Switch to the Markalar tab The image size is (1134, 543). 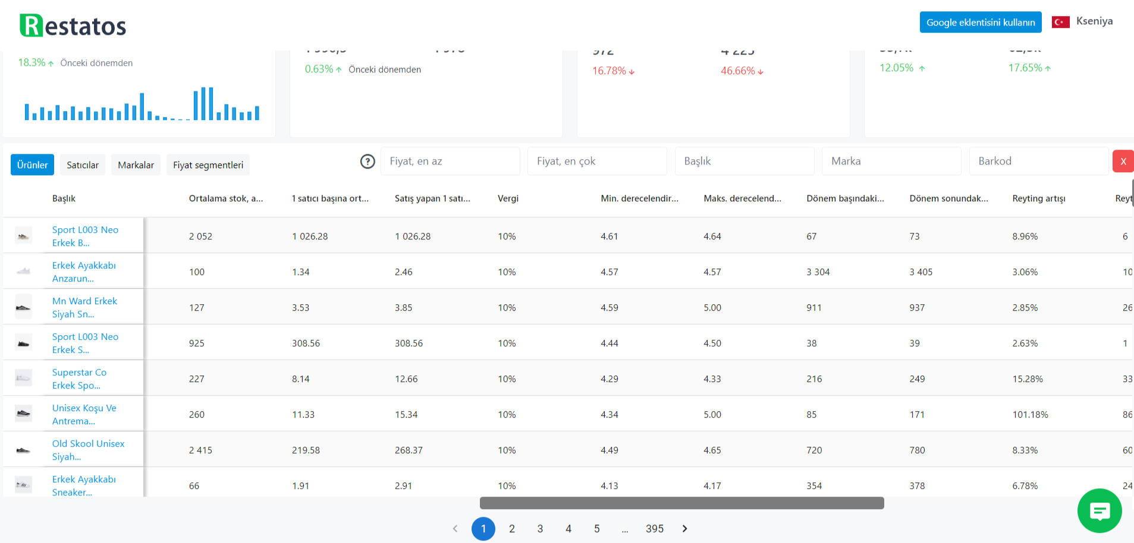tap(136, 165)
